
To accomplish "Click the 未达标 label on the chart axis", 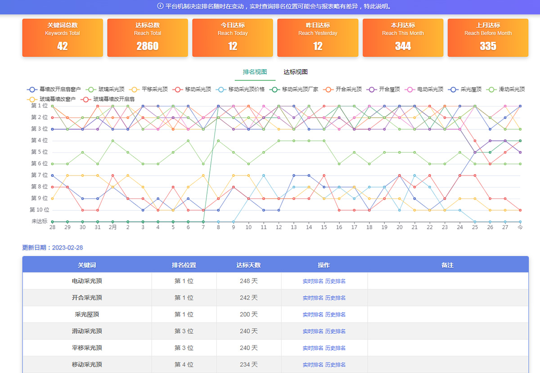I will point(39,222).
